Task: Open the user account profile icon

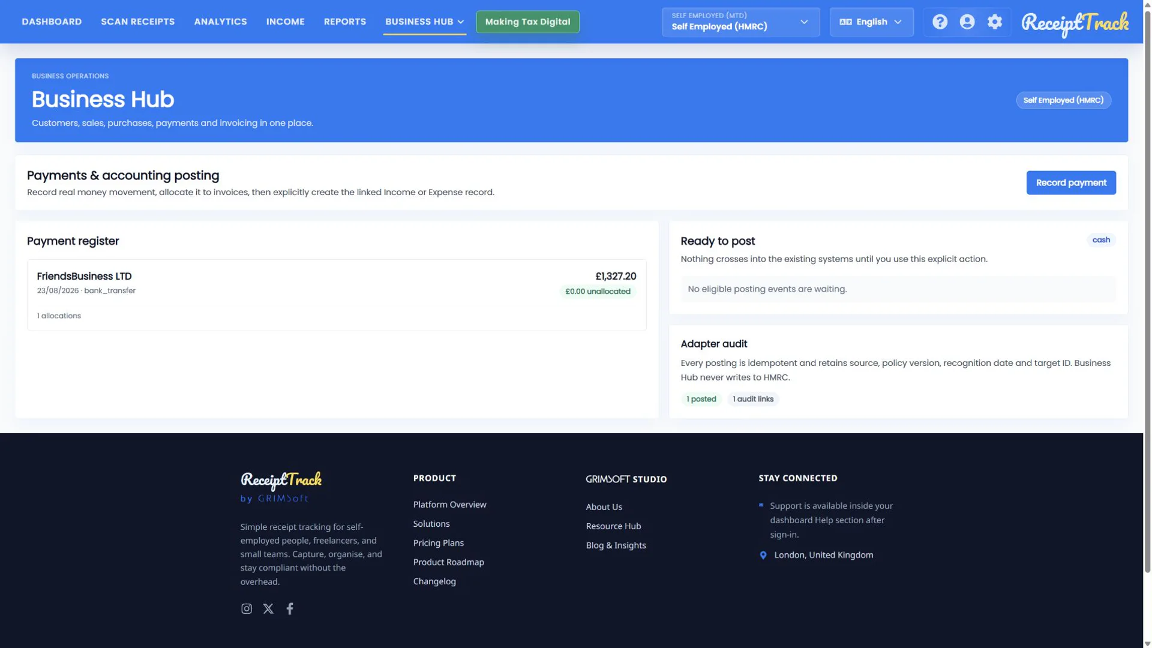Action: [x=967, y=22]
